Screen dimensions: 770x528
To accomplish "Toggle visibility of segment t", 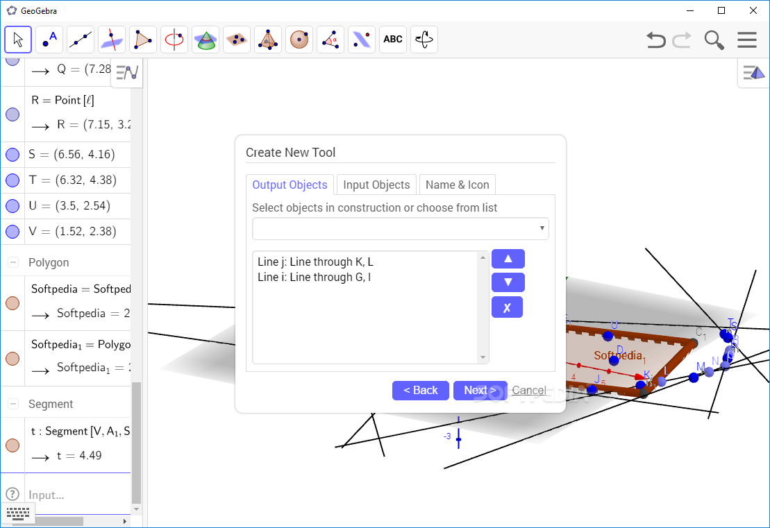I will tap(12, 445).
